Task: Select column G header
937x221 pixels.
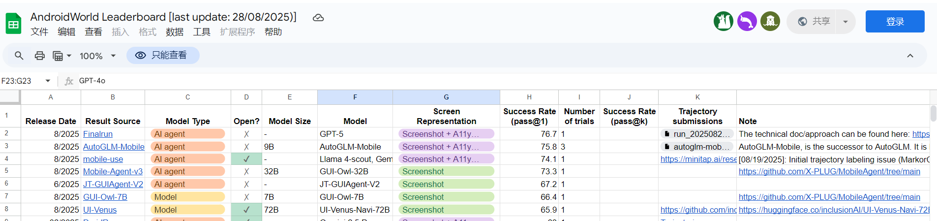Action: [446, 97]
